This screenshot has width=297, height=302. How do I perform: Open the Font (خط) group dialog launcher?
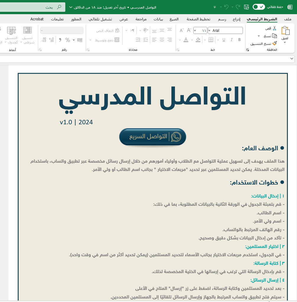178,50
